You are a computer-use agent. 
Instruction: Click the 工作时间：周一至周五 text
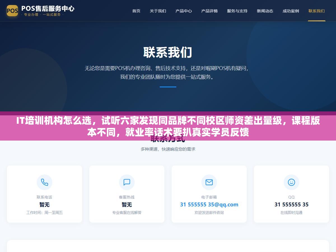coord(45,213)
